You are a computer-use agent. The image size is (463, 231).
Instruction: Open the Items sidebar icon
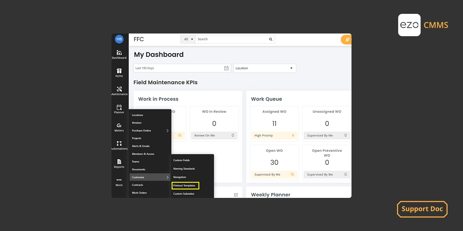119,72
